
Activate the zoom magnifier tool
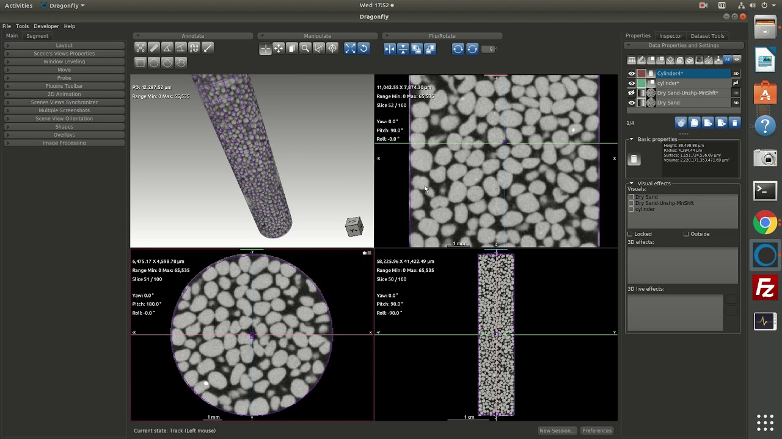[x=305, y=49]
